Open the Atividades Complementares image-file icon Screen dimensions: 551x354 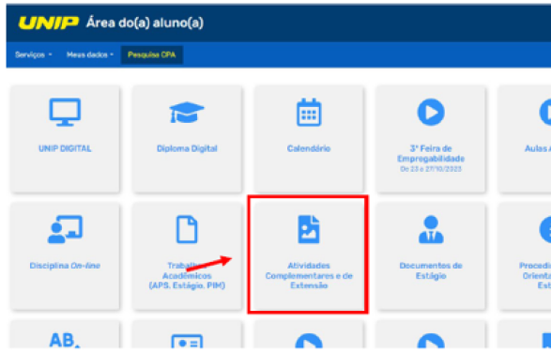pos(309,229)
